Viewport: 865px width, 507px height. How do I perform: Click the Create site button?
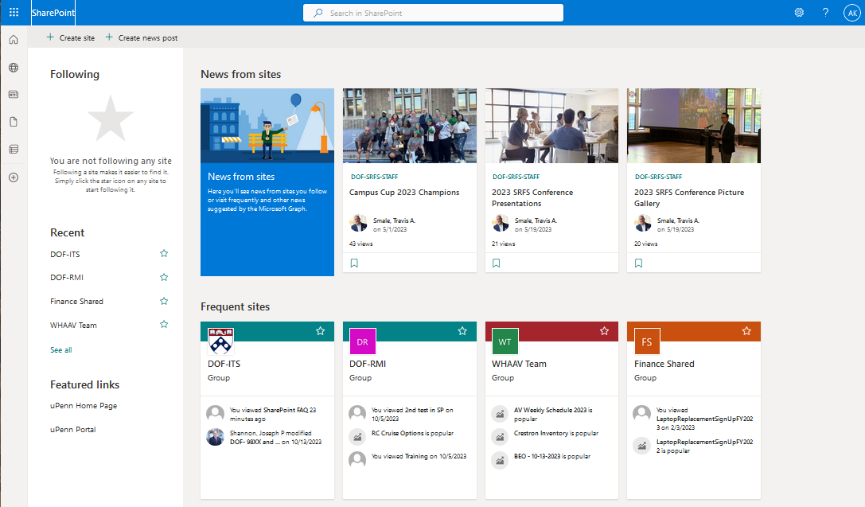[71, 37]
